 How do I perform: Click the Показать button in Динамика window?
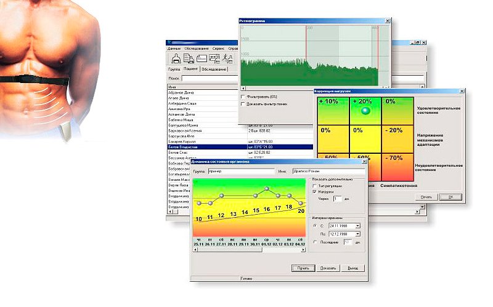(328, 268)
